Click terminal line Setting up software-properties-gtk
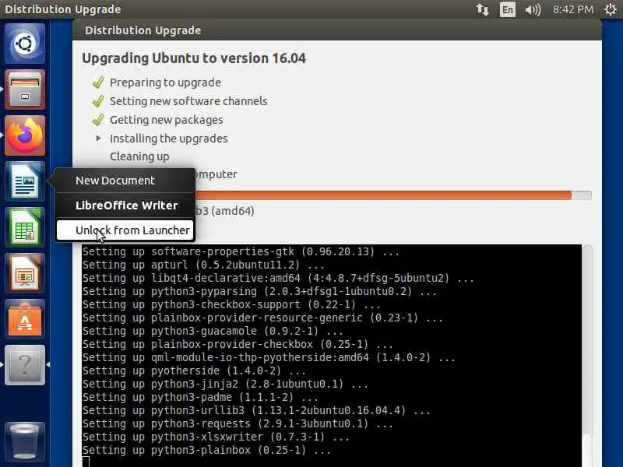 [x=241, y=251]
